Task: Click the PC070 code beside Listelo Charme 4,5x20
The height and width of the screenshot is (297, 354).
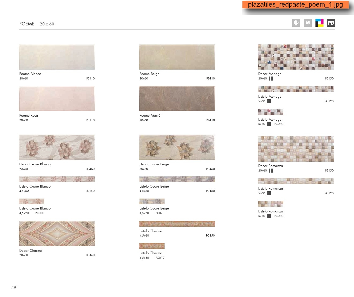Action: [x=160, y=258]
